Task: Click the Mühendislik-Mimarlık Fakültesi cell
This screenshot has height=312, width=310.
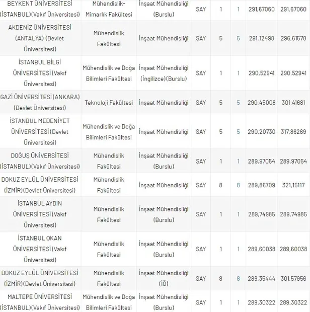Action: [109, 9]
